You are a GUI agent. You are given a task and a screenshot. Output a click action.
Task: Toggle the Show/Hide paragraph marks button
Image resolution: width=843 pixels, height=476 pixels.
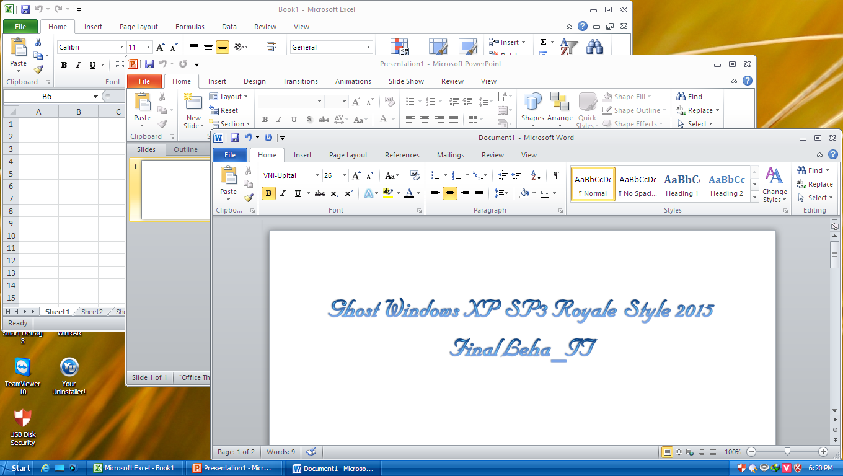(557, 175)
